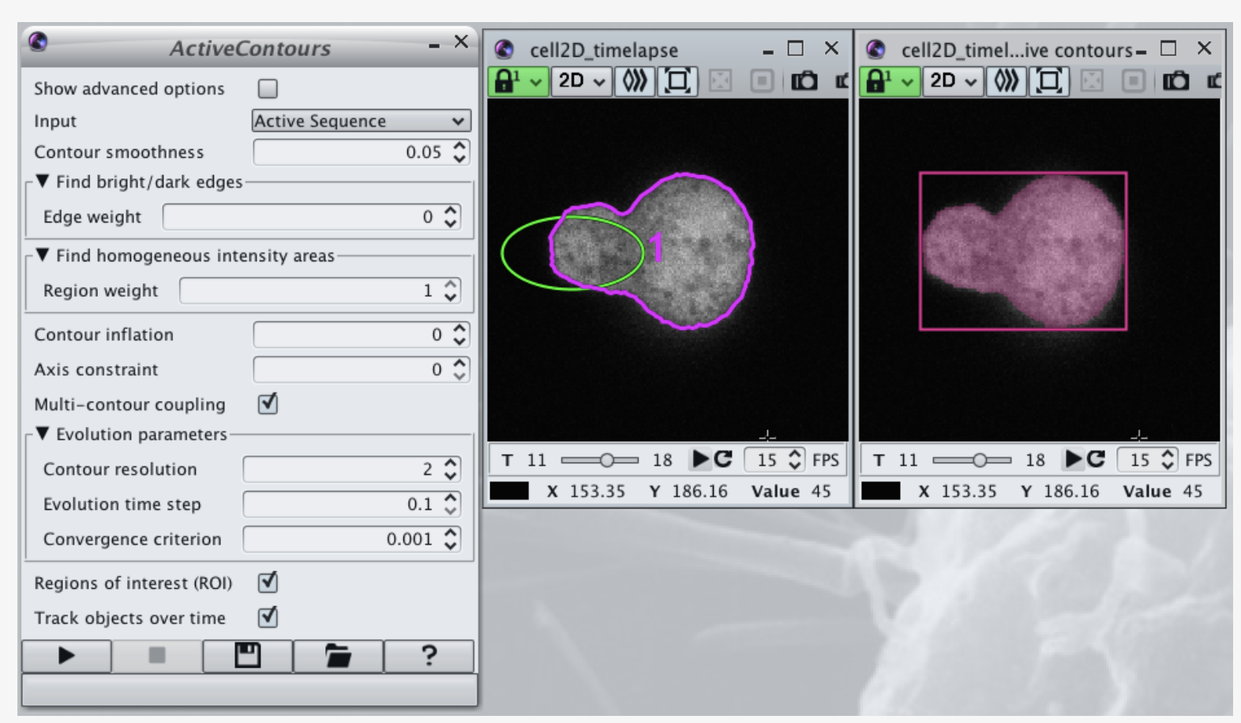Toggle the Regions of interest (ROI) checkbox
The height and width of the screenshot is (723, 1241).
pos(268,583)
